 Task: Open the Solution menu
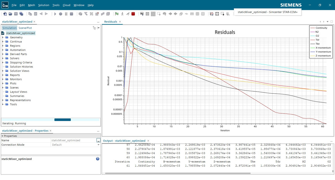[x=44, y=5]
